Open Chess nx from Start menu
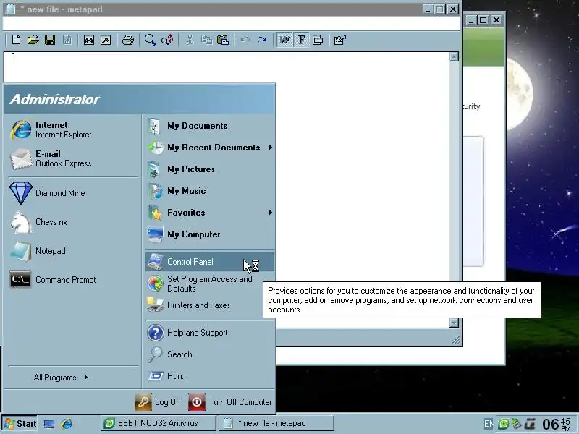The height and width of the screenshot is (434, 579). pos(73,222)
